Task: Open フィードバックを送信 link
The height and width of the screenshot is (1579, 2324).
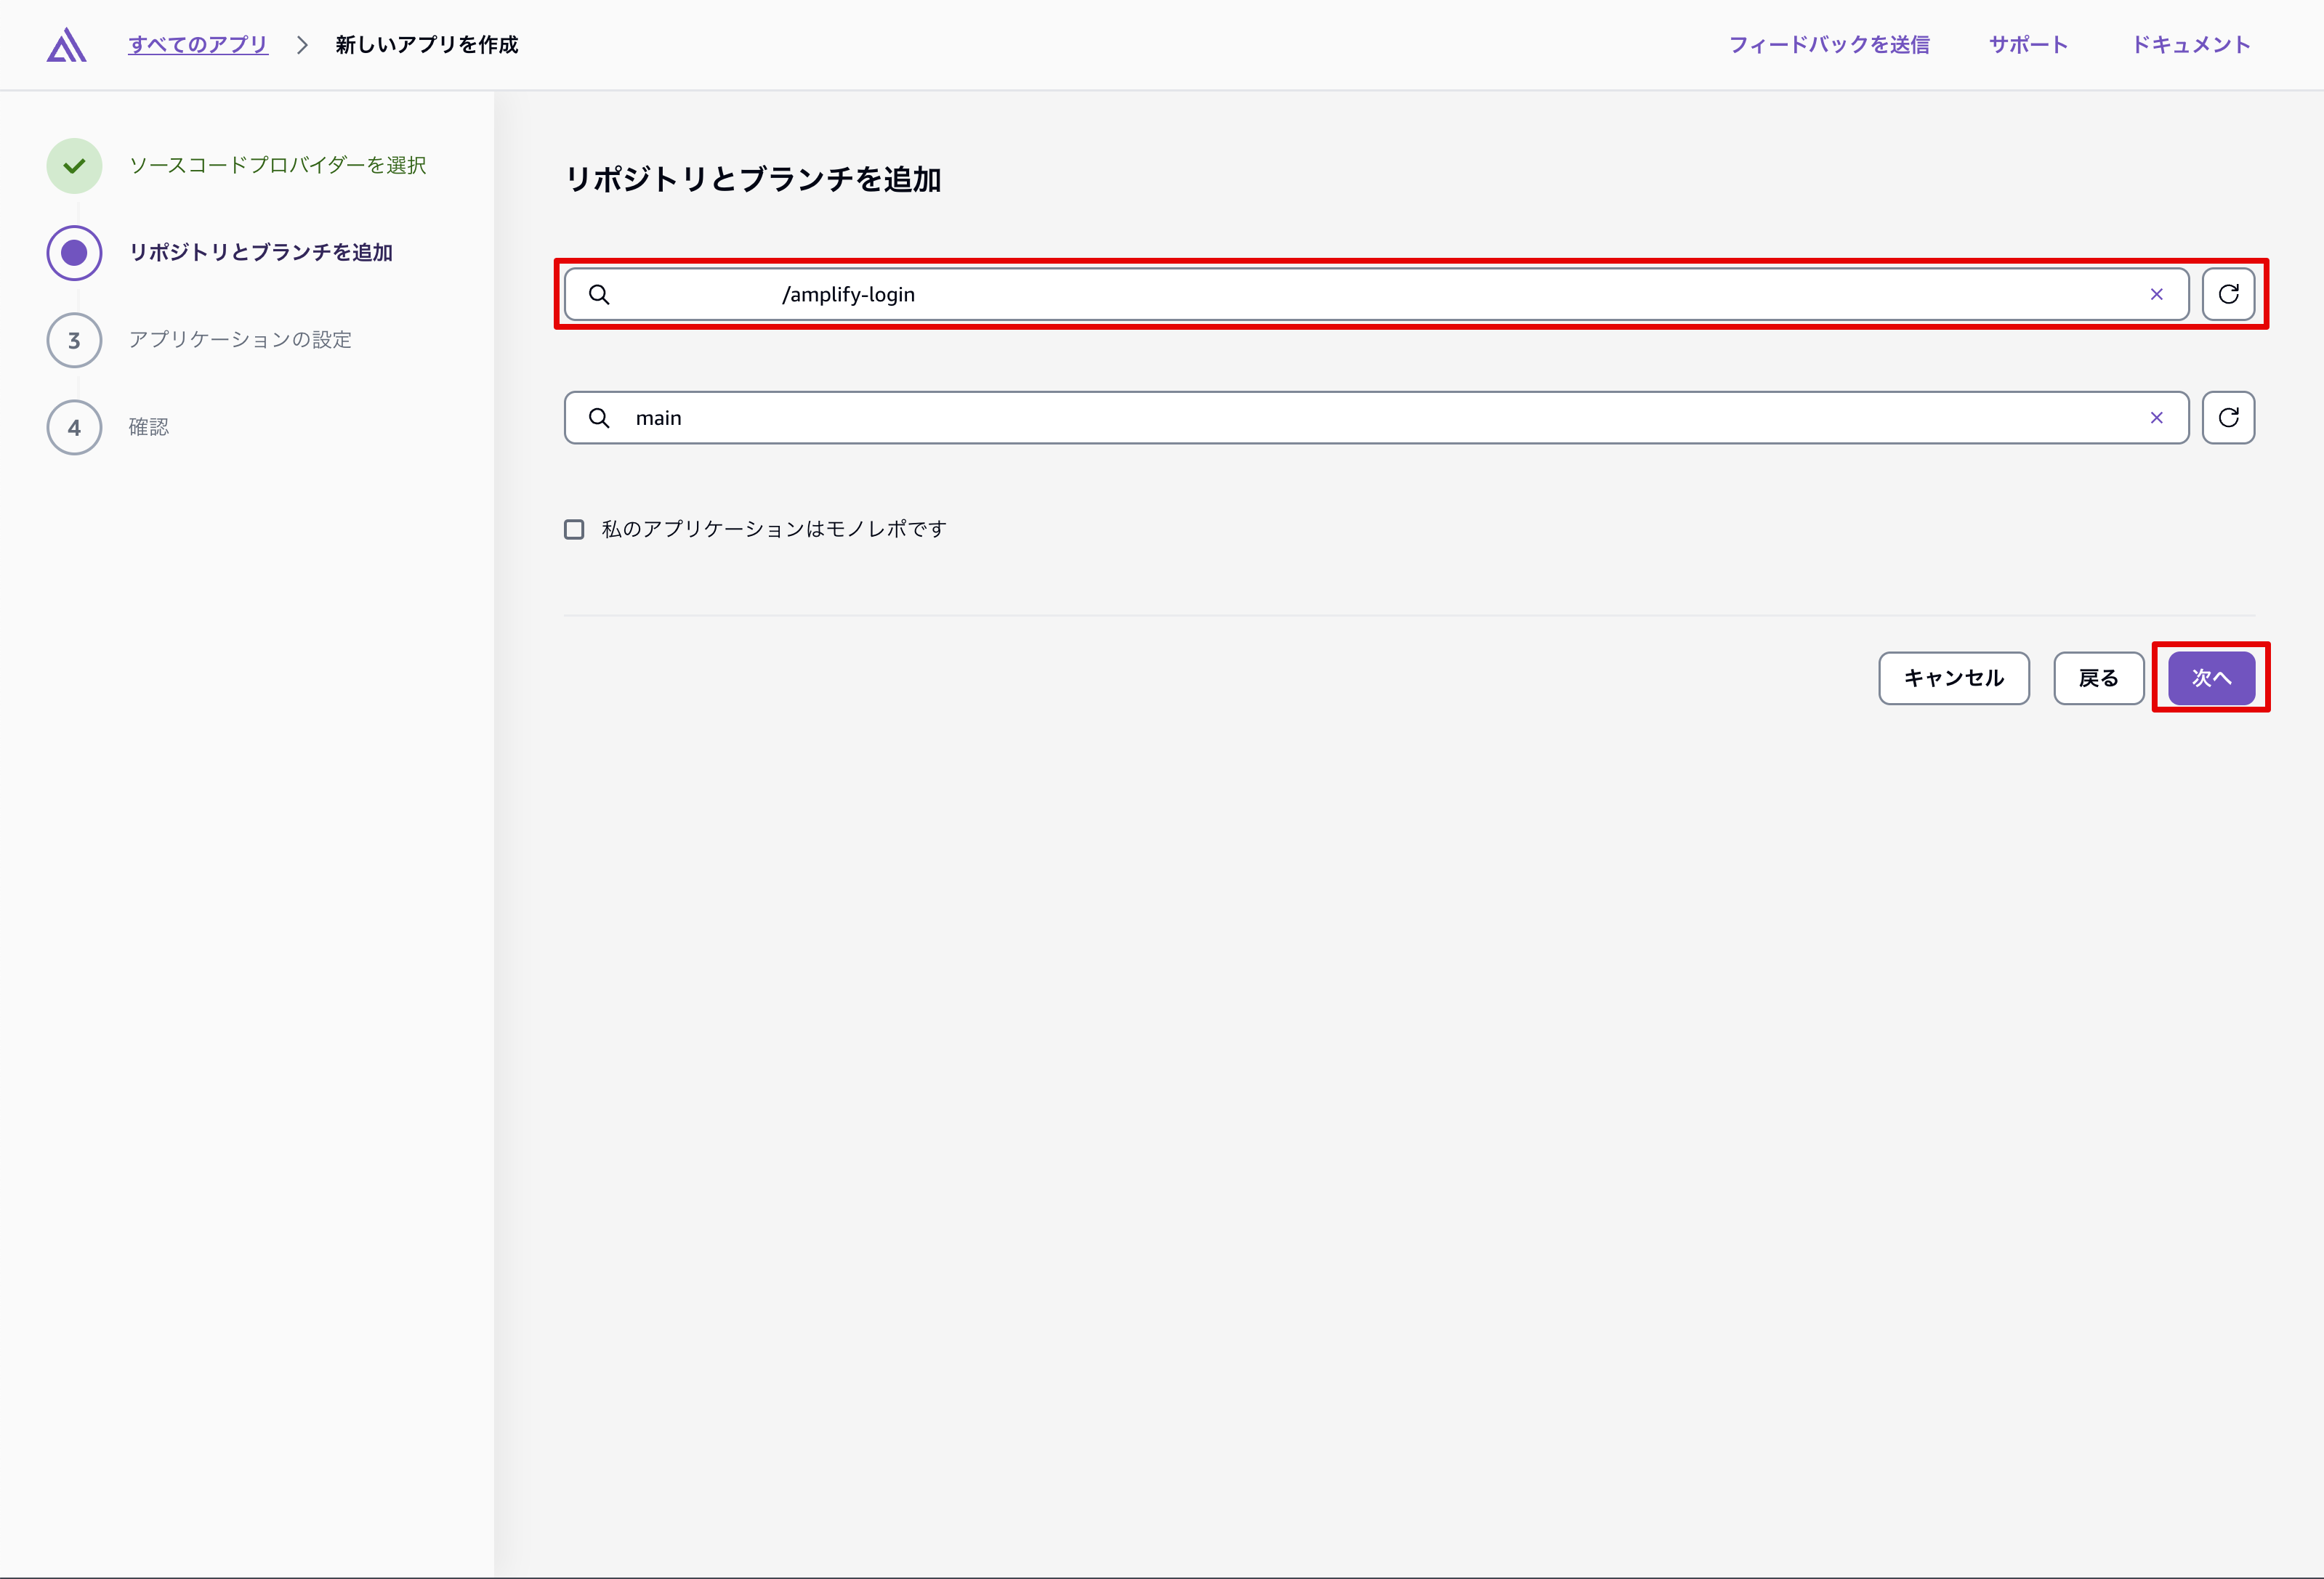Action: click(1829, 45)
